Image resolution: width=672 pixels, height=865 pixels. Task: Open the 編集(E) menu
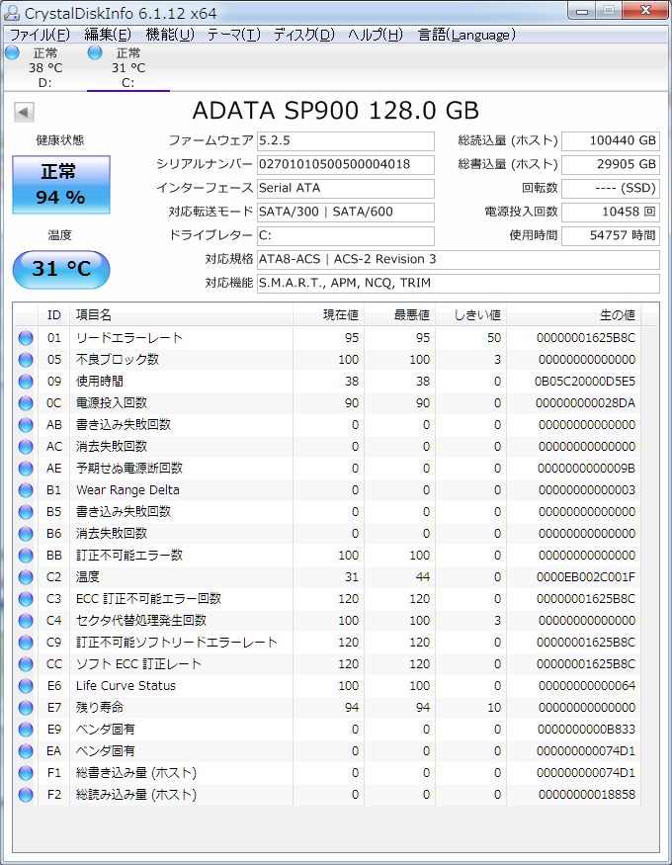pos(108,35)
